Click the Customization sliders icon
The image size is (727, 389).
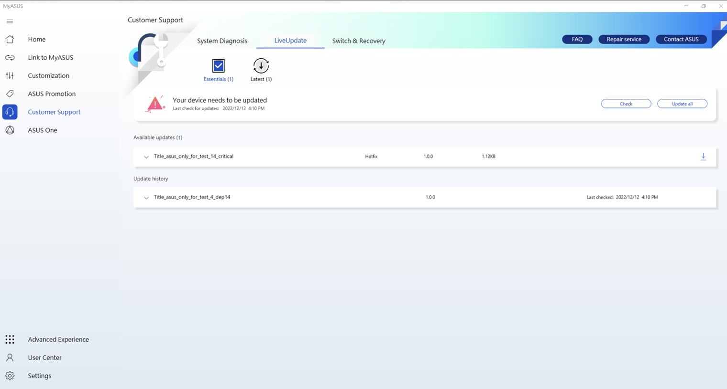10,75
